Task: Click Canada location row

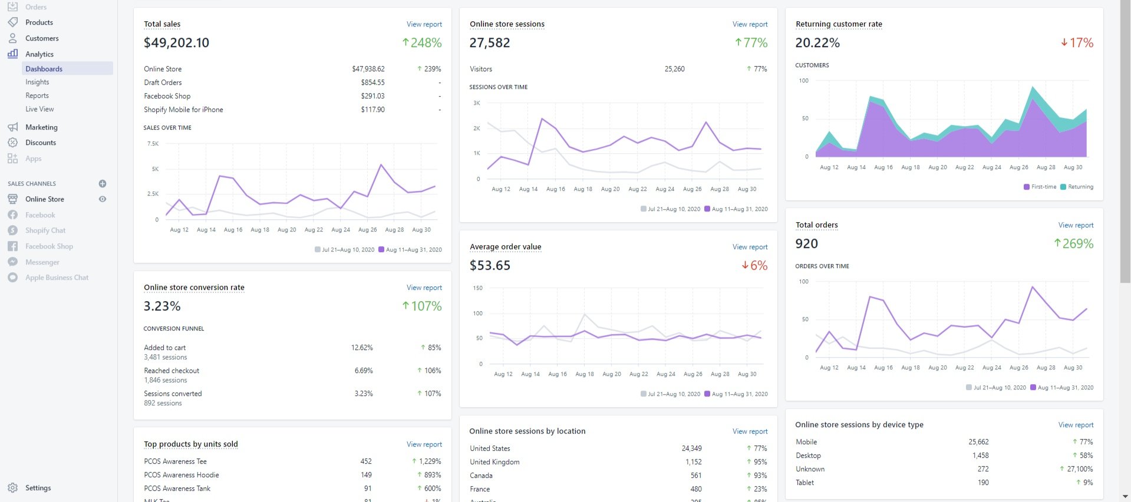Action: click(x=618, y=475)
